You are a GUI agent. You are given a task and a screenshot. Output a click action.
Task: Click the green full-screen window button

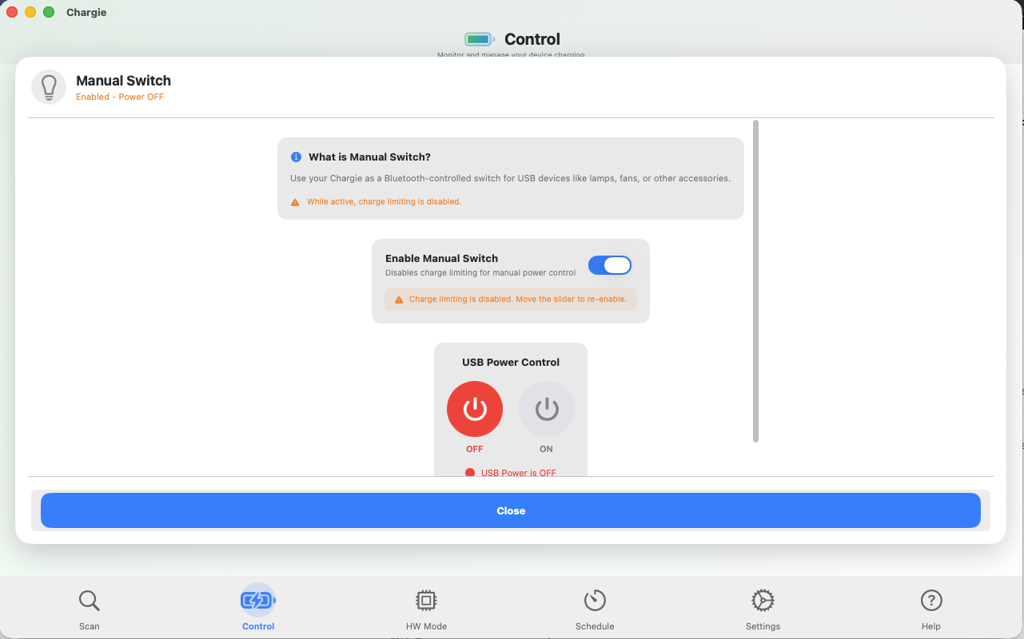click(x=49, y=12)
